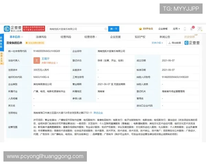Click the 300万元人民币 registered capital value
The image size is (206, 165).
[x=41, y=70]
